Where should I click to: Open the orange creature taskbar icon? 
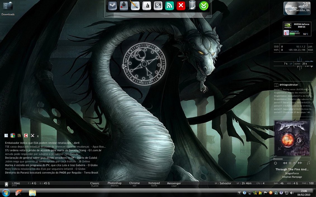coord(19,193)
